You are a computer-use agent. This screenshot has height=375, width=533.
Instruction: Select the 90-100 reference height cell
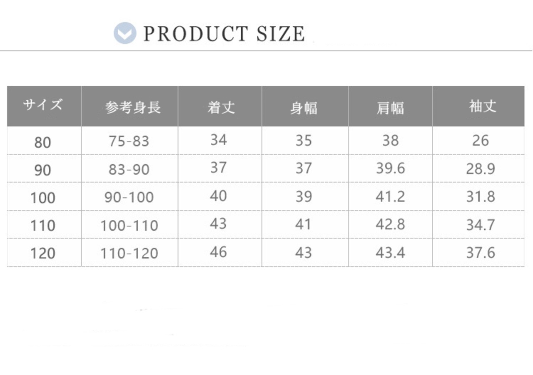click(x=129, y=197)
